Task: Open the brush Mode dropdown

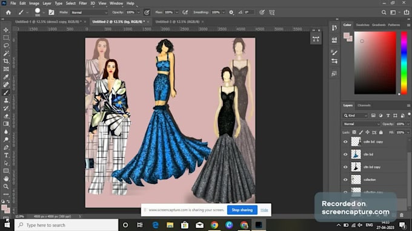Action: [89, 12]
